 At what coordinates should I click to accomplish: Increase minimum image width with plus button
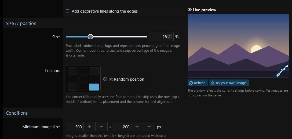89,127
